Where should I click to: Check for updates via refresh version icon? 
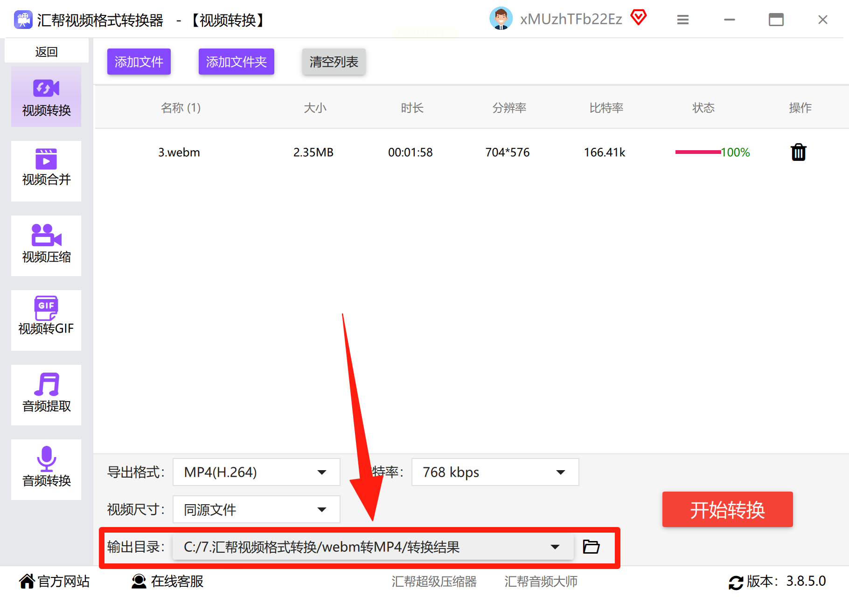tap(736, 583)
